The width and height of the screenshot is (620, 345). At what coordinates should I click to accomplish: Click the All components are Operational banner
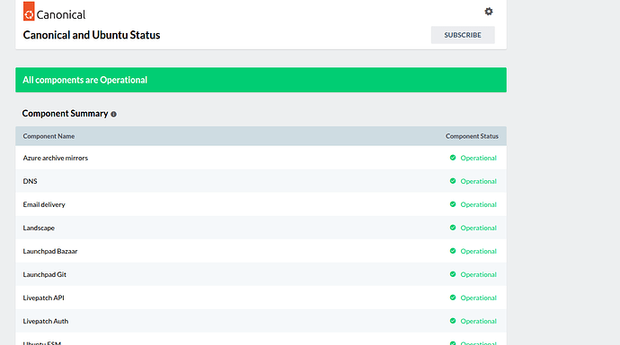tap(261, 80)
